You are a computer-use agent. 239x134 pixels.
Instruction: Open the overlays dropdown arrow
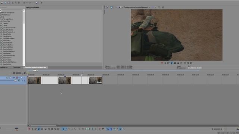(156, 7)
